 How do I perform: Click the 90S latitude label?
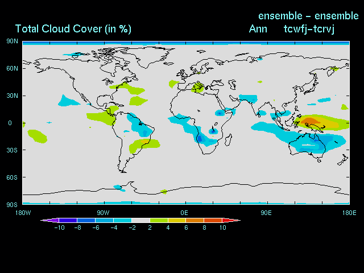[12, 205]
